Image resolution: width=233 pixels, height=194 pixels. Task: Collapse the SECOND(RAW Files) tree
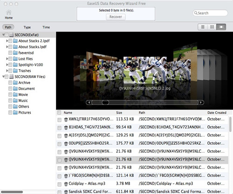pos(3,77)
